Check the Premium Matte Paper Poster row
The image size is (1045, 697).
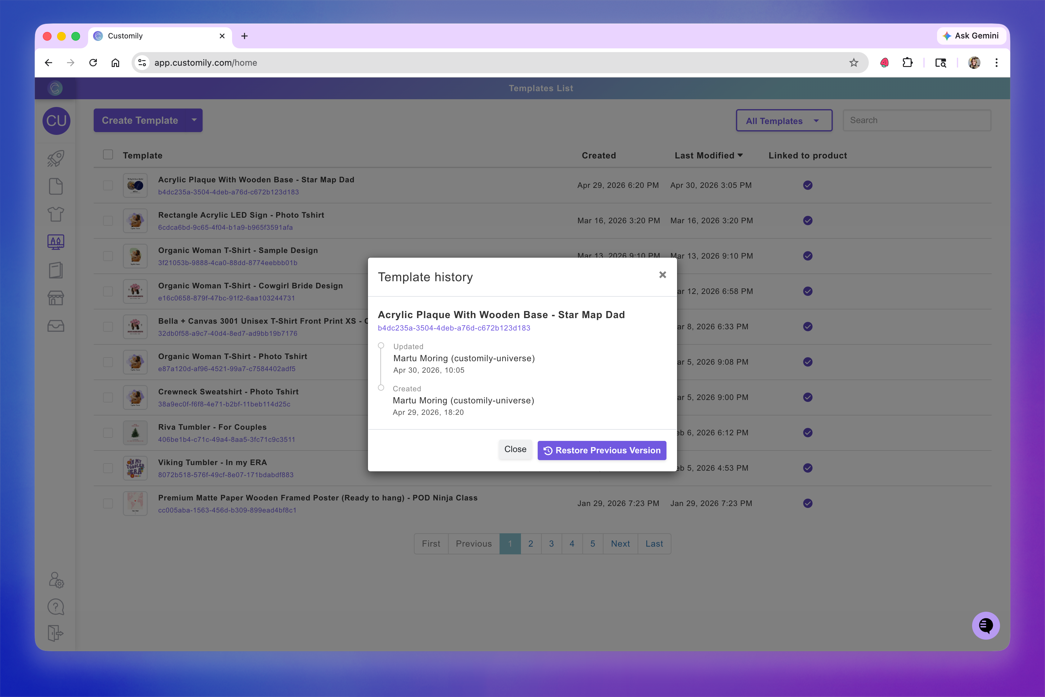[108, 503]
